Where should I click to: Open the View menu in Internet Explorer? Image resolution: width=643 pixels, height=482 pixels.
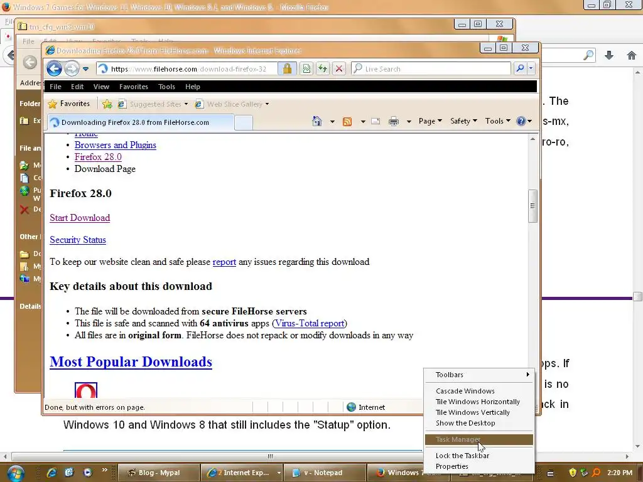pos(101,87)
